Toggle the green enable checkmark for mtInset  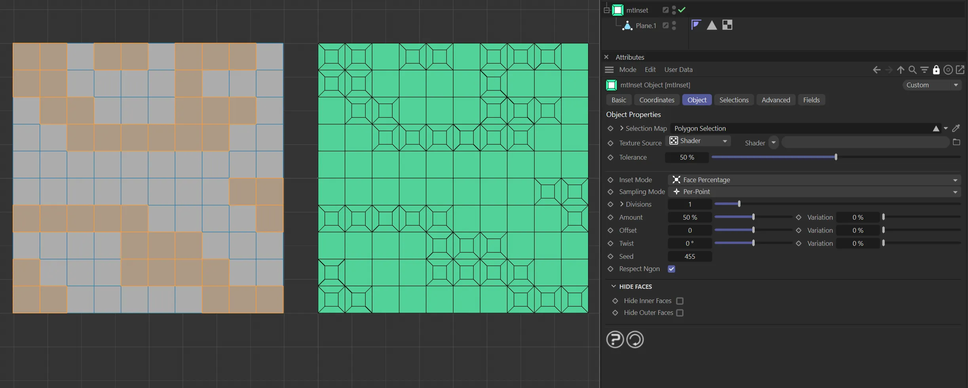point(682,10)
